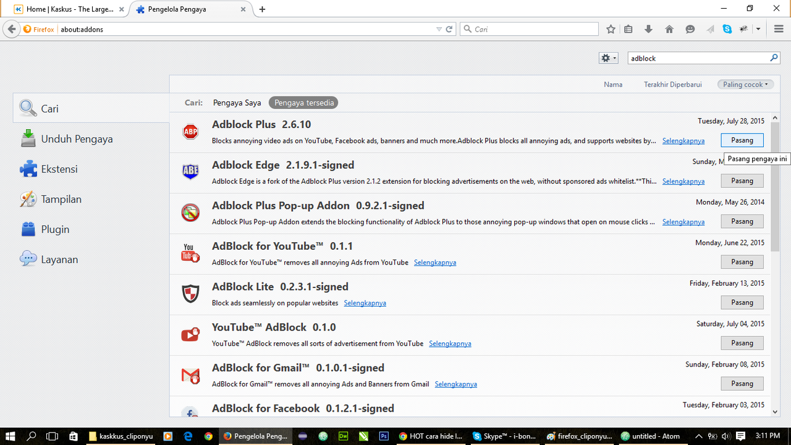Select the Pengelola Pengaya tab
791x445 pixels.
(x=191, y=9)
